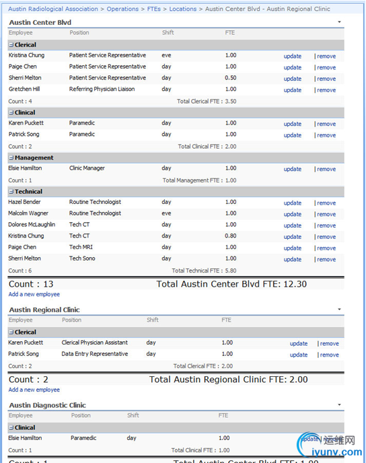The image size is (366, 463).
Task: Update Dolores McLaughlin Tech CT row
Action: coord(293,225)
